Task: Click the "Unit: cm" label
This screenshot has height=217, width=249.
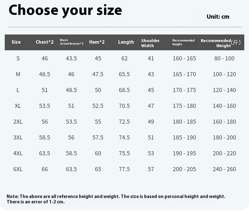Action: tap(218, 16)
